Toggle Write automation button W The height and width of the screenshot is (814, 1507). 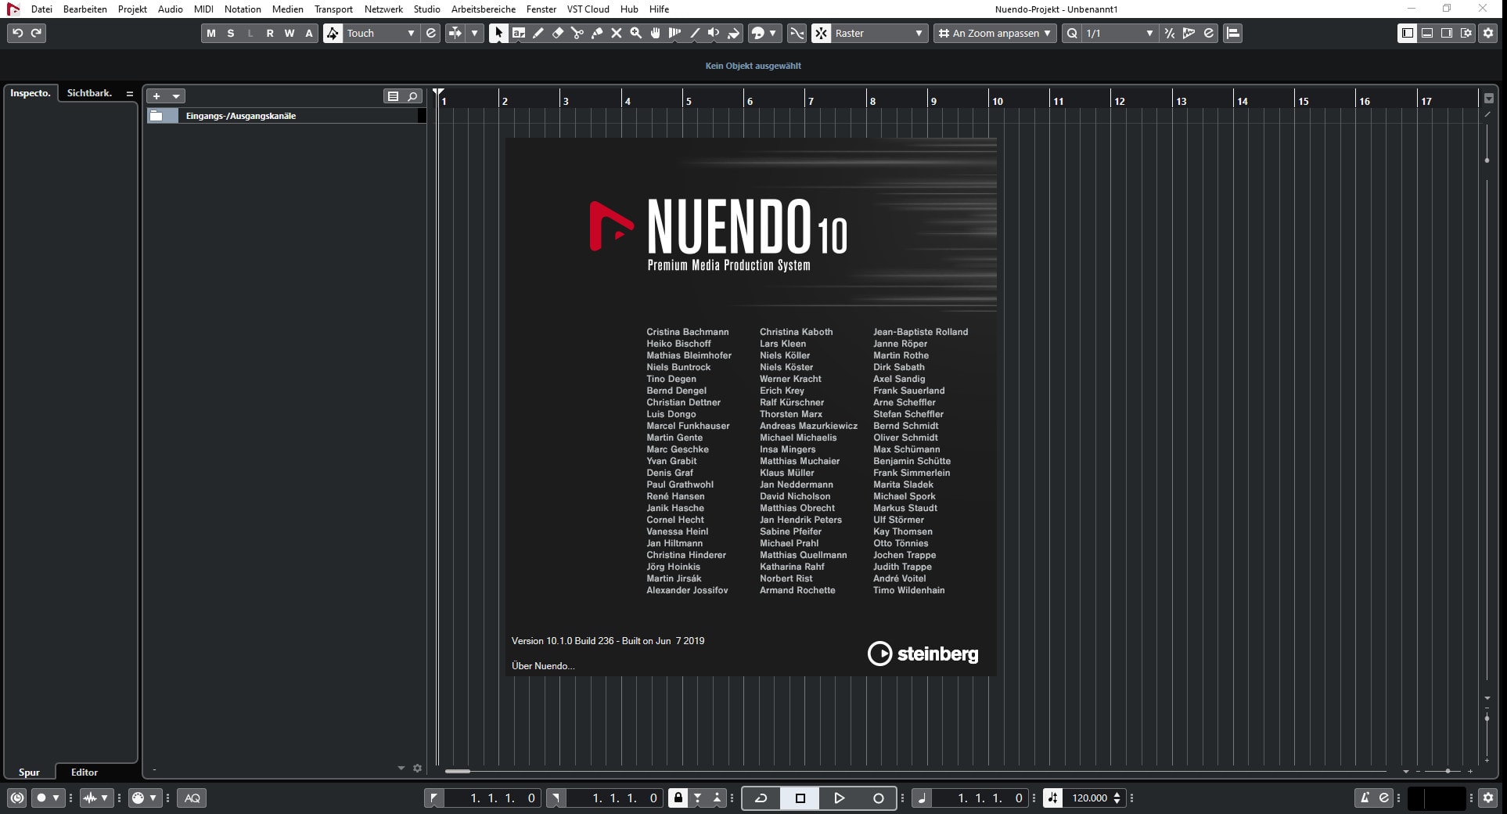(x=290, y=33)
